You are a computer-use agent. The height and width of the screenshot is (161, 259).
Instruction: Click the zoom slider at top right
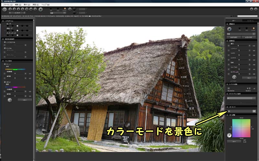[x=247, y=16]
